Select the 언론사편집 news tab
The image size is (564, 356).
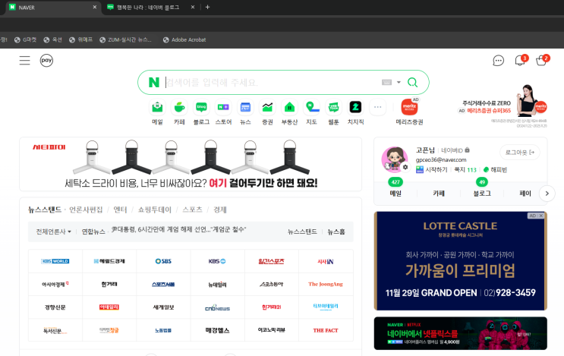86,210
